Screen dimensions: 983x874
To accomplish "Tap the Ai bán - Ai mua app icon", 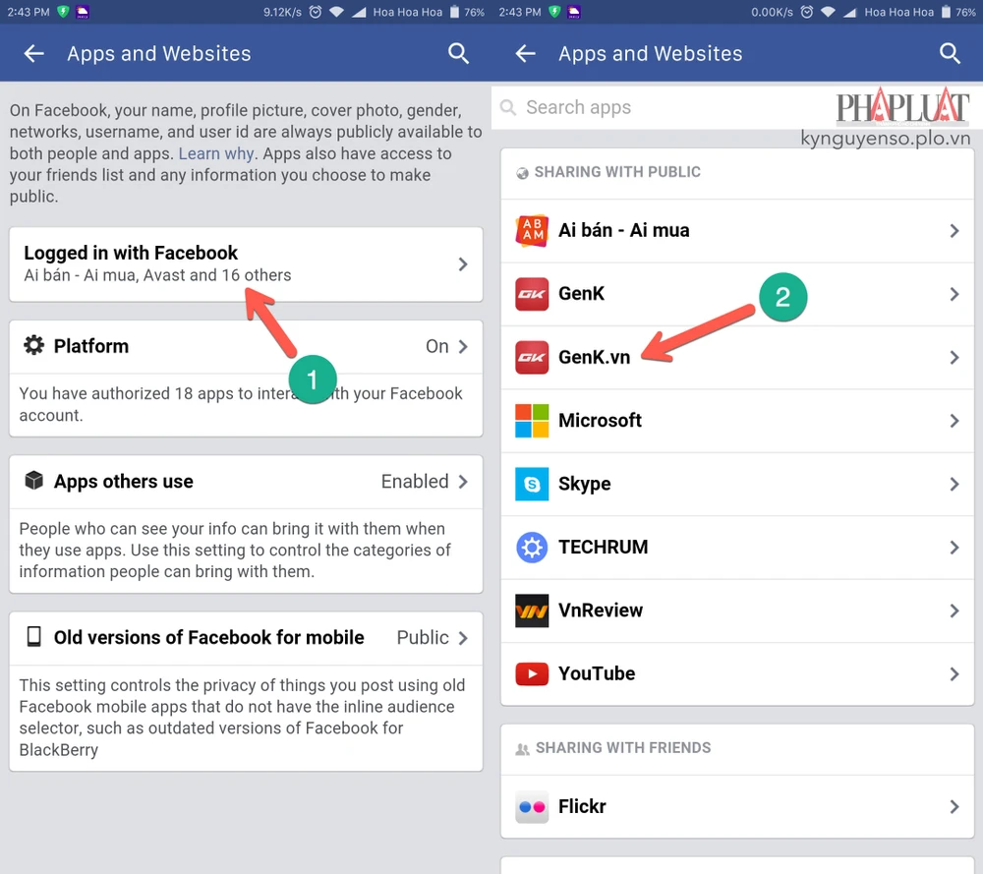I will [x=532, y=231].
